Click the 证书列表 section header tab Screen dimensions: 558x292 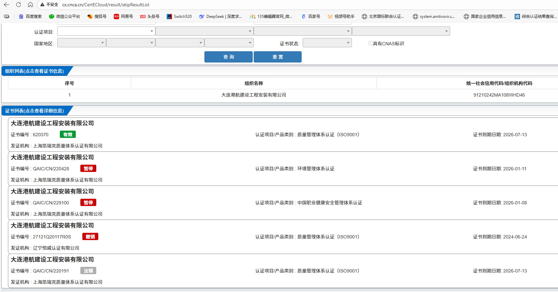coord(34,111)
